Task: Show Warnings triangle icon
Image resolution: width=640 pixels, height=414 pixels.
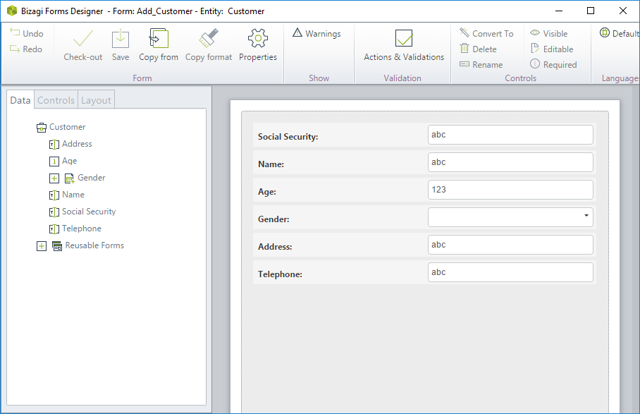Action: [297, 32]
